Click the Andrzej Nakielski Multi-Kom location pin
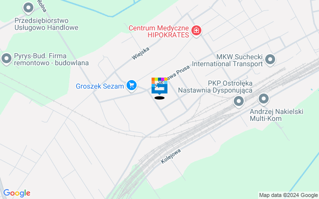This screenshot has height=199, width=319. click(x=264, y=99)
